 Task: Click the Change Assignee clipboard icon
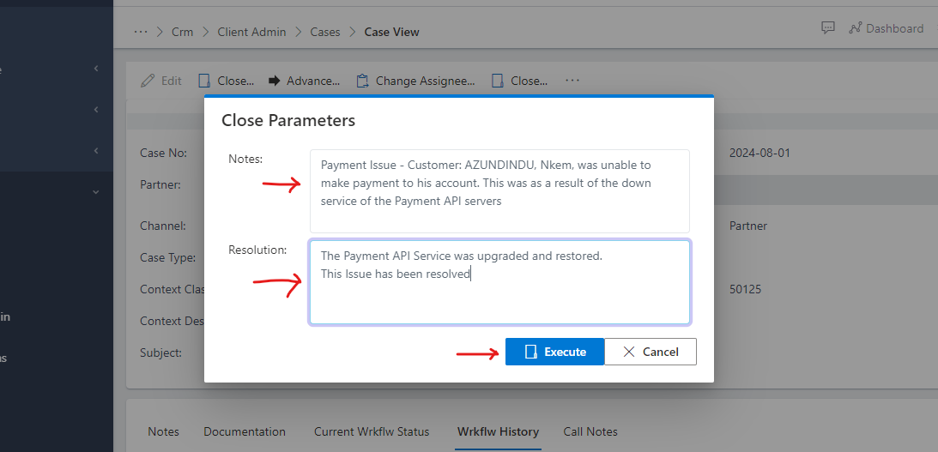click(x=362, y=81)
